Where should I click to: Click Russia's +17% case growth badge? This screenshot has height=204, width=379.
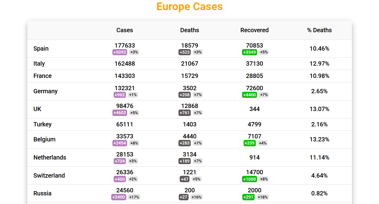pyautogui.click(x=134, y=197)
